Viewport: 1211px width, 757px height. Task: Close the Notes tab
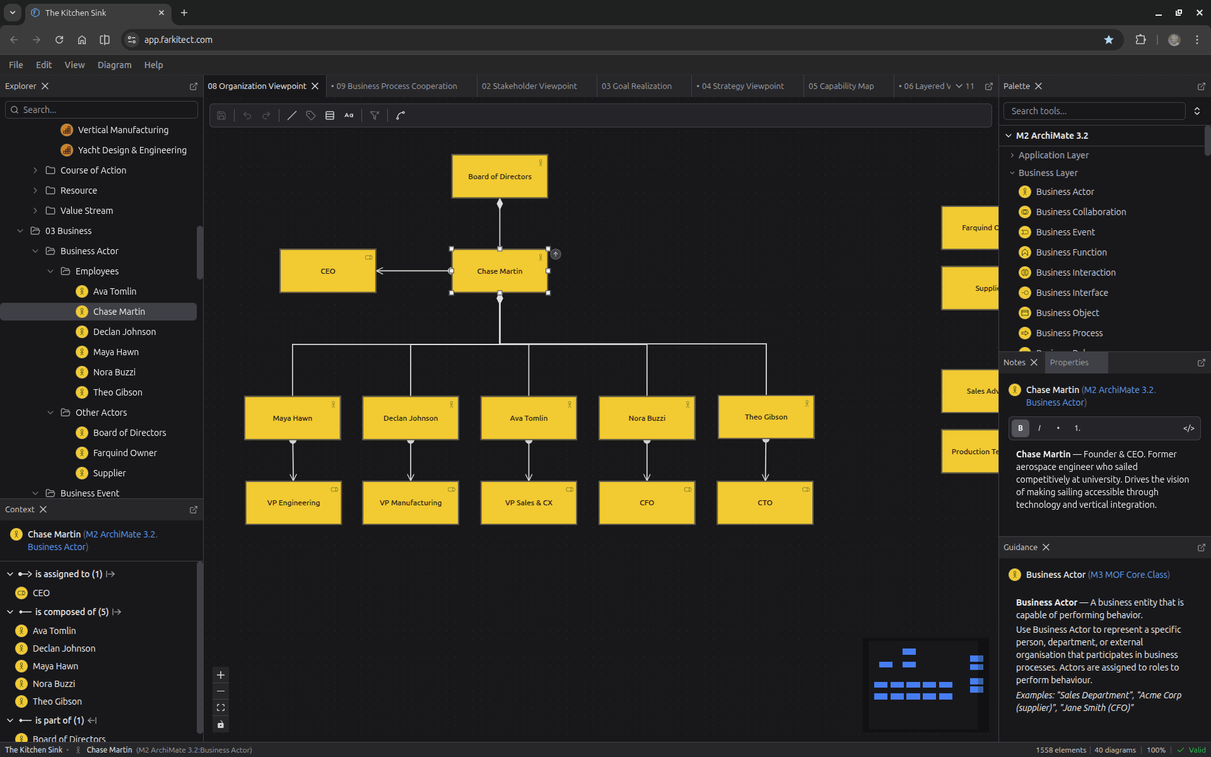1034,363
